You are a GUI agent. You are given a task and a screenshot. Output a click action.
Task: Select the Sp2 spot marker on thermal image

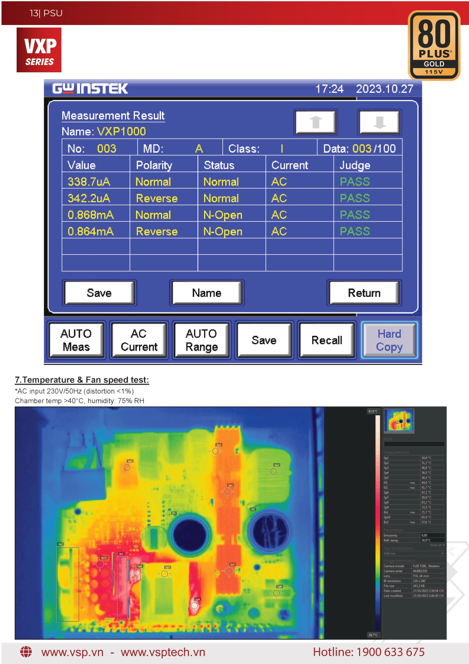pyautogui.click(x=215, y=451)
